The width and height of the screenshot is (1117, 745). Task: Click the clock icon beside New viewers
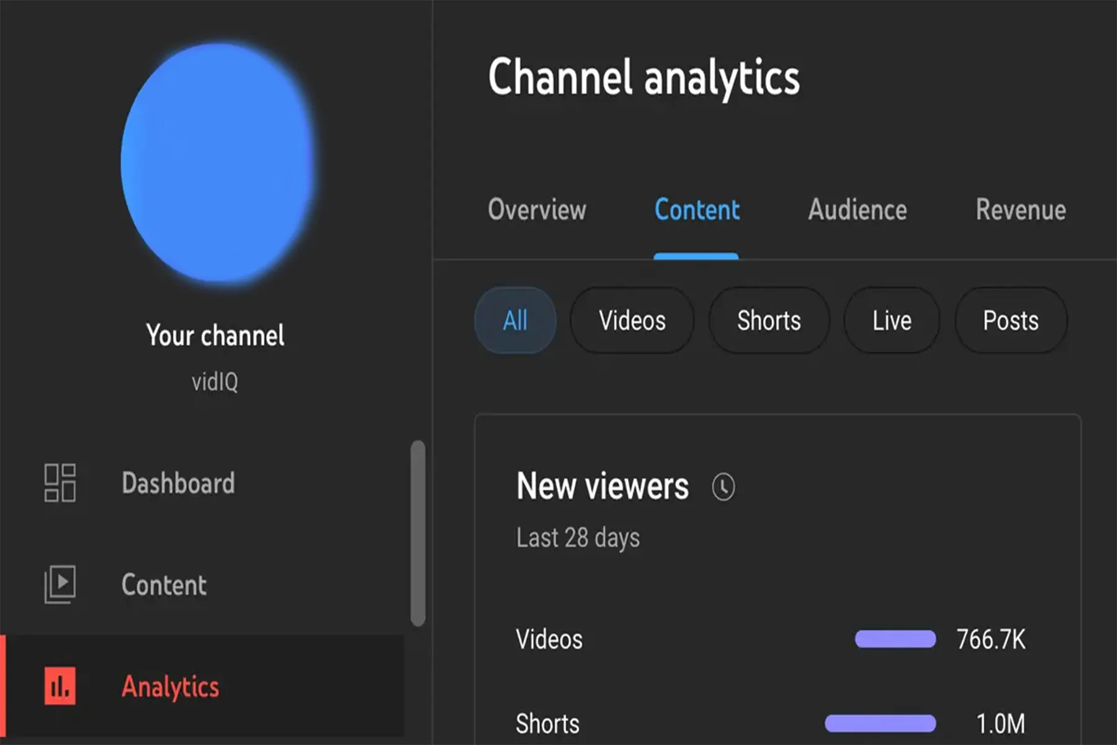coord(723,487)
